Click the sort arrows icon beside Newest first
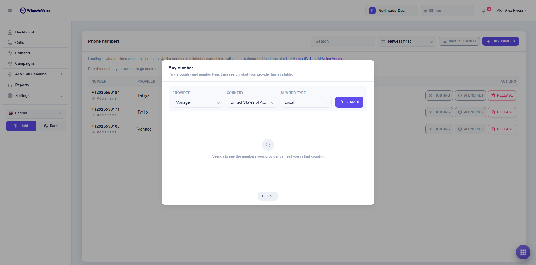The image size is (536, 265). [383, 41]
